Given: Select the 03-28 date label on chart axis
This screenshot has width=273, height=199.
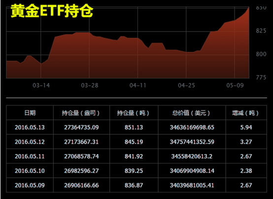Looking at the screenshot, I should [x=90, y=85].
